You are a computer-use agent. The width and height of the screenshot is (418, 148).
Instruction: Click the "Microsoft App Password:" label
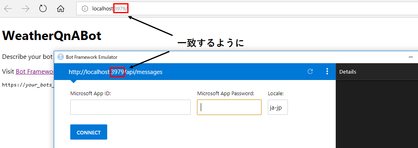(226, 93)
